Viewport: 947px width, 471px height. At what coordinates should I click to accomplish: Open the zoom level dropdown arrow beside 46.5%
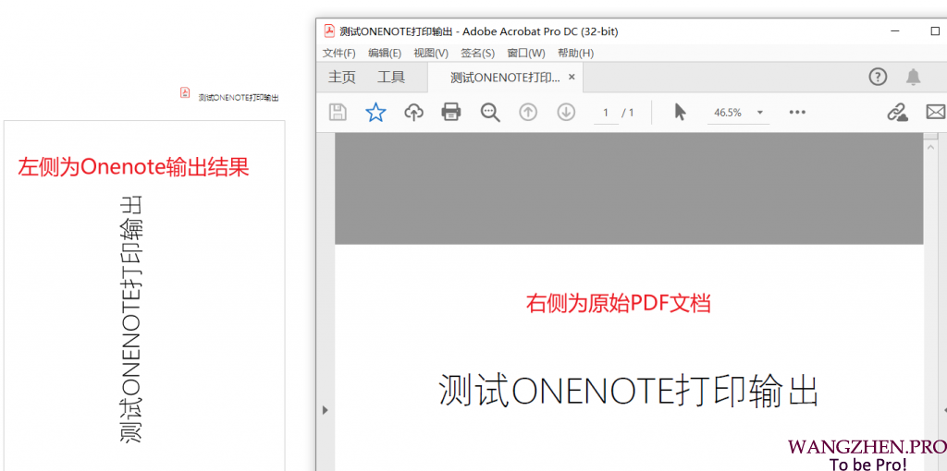pos(760,113)
